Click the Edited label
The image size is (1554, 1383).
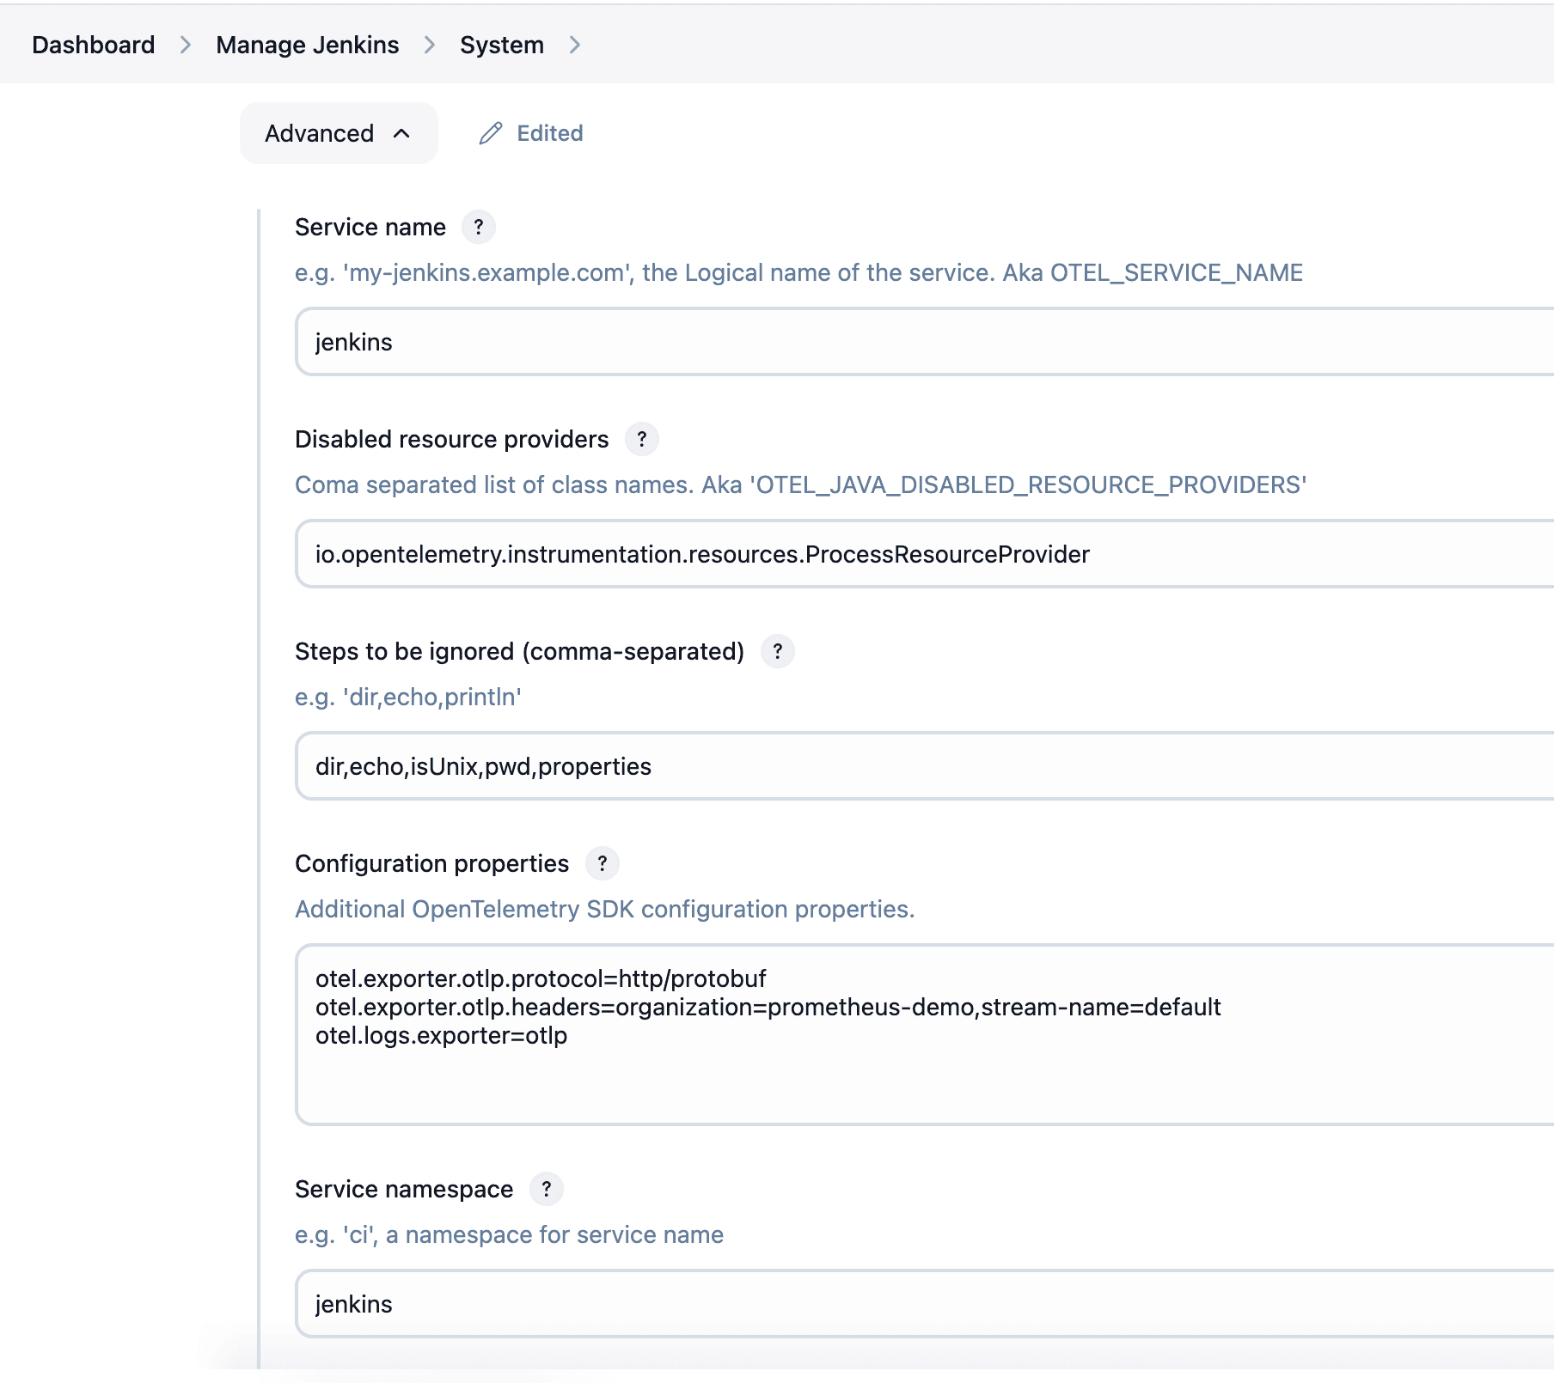pyautogui.click(x=548, y=133)
